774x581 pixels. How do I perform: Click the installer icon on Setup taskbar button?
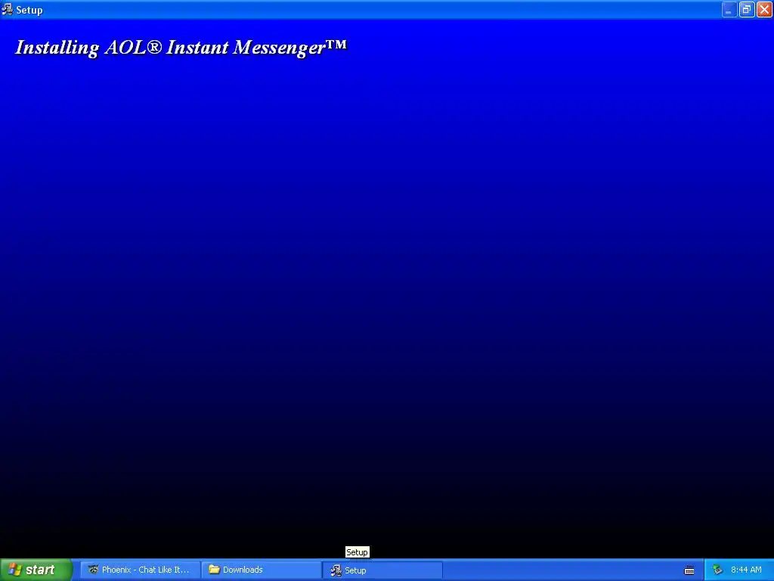[x=336, y=570]
